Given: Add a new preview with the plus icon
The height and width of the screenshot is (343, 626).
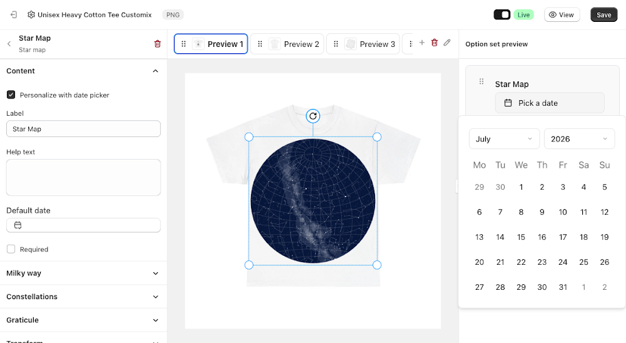Looking at the screenshot, I should click(x=421, y=43).
